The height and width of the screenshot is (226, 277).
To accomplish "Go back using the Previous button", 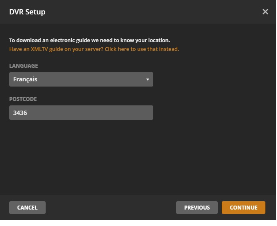I will tap(197, 208).
